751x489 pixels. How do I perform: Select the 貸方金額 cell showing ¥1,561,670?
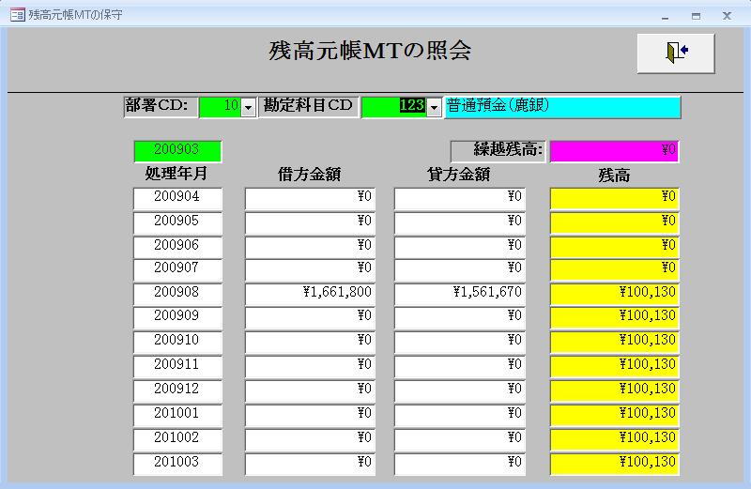point(459,293)
